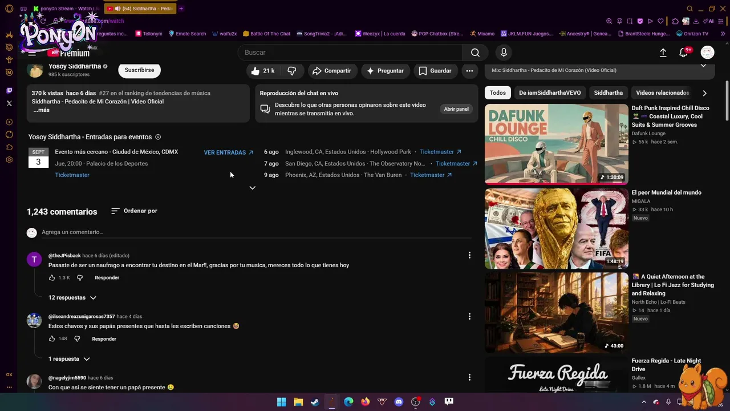
Task: Dislike the video with thumbs down
Action: coord(292,71)
